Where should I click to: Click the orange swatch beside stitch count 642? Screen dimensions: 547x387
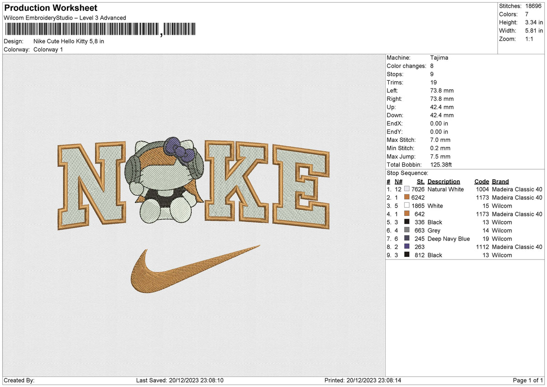coord(407,214)
